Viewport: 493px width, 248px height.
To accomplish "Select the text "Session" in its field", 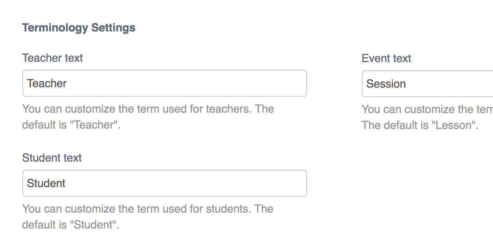I will [386, 84].
